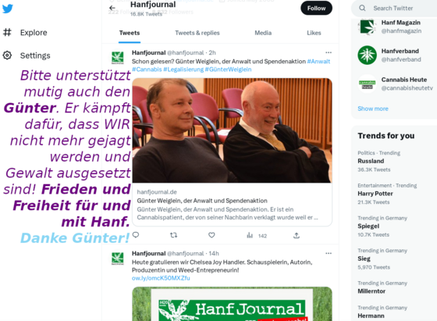Click the Twitter bird logo
Viewport: 437px width, 321px height.
[8, 9]
